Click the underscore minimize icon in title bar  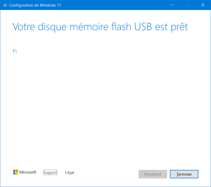(x=172, y=5)
